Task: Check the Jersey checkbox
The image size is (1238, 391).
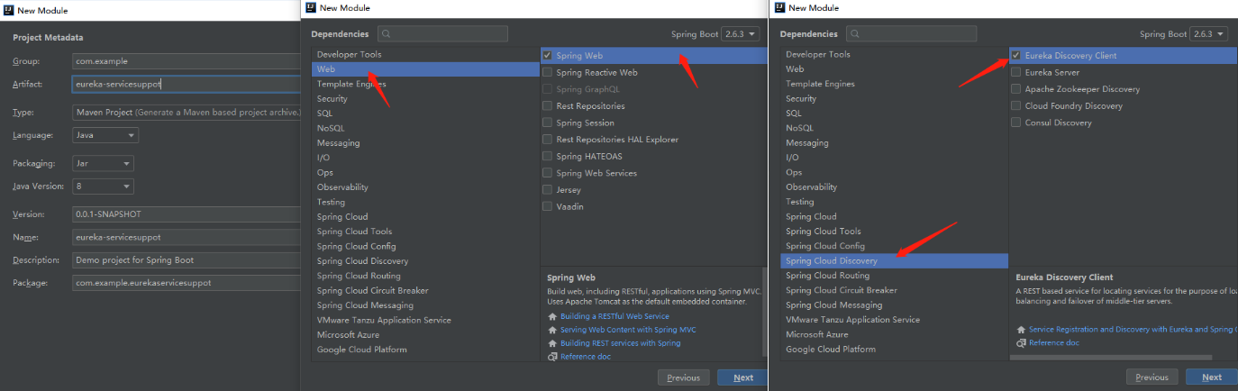Action: (x=548, y=190)
